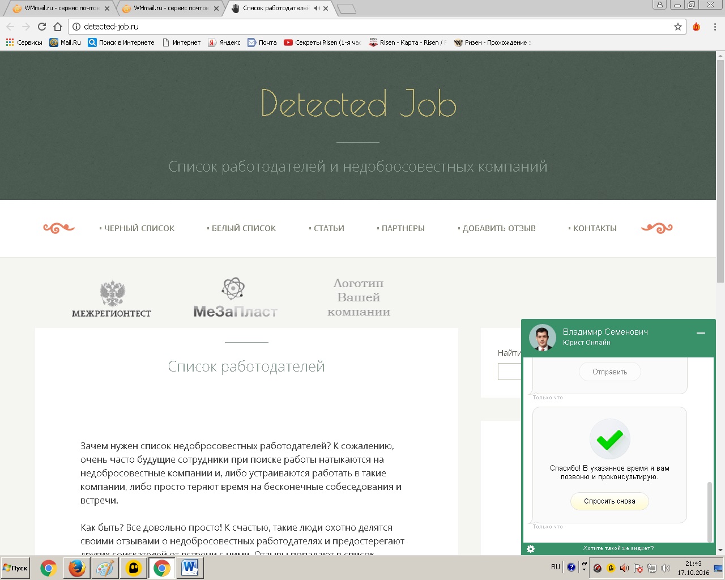This screenshot has width=725, height=580.
Task: Click the Межрегионтест partner logo
Action: (x=112, y=298)
